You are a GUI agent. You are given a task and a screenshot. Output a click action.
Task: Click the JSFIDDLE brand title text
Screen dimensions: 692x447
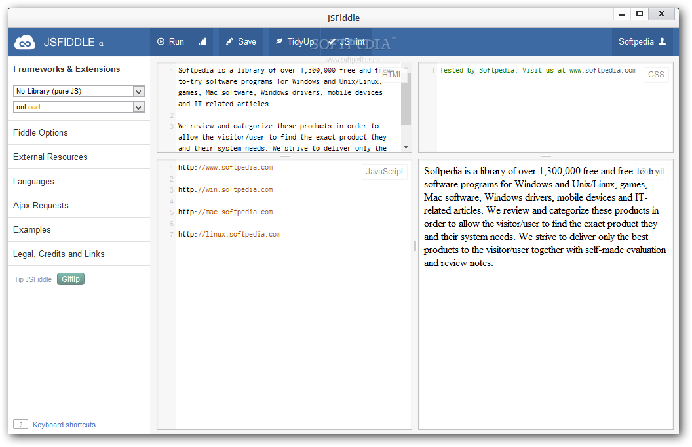pos(69,43)
